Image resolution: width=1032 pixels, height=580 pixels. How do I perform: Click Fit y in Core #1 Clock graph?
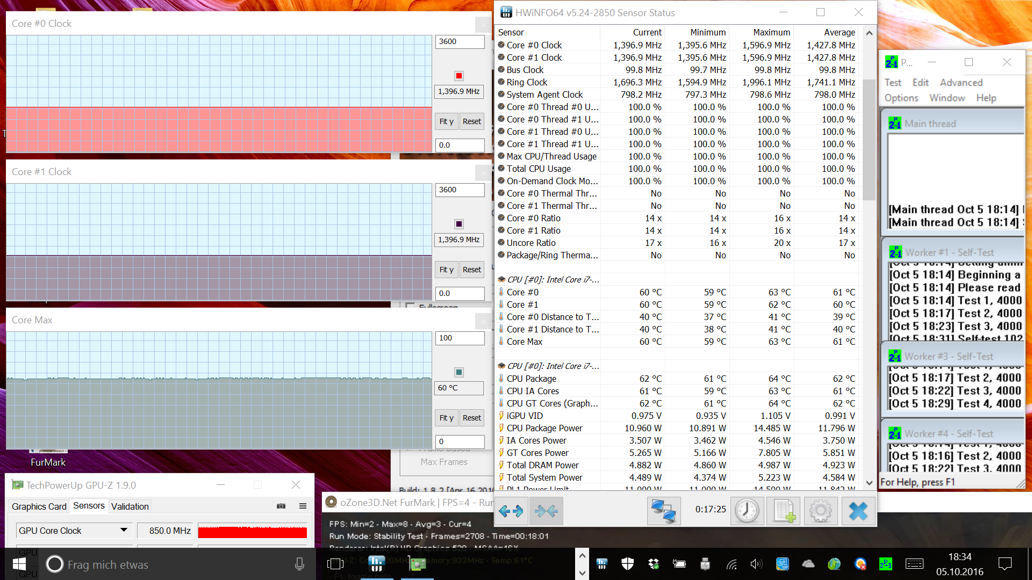446,270
